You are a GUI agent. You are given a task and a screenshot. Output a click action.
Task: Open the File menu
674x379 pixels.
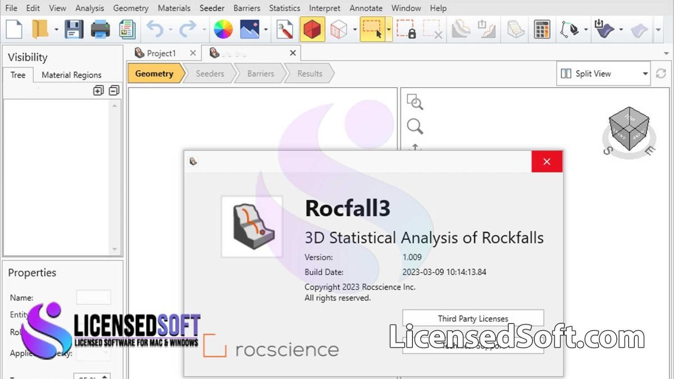[11, 8]
